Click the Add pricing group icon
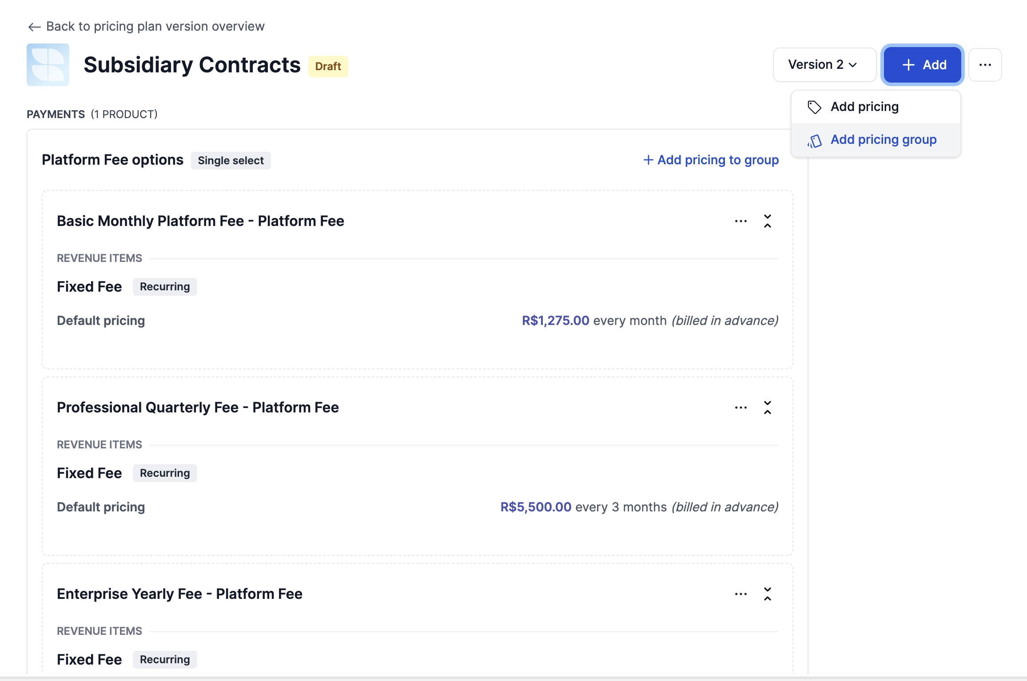1027x681 pixels. pyautogui.click(x=814, y=141)
